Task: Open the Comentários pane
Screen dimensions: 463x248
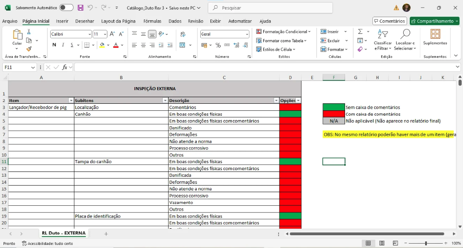Action: point(390,21)
